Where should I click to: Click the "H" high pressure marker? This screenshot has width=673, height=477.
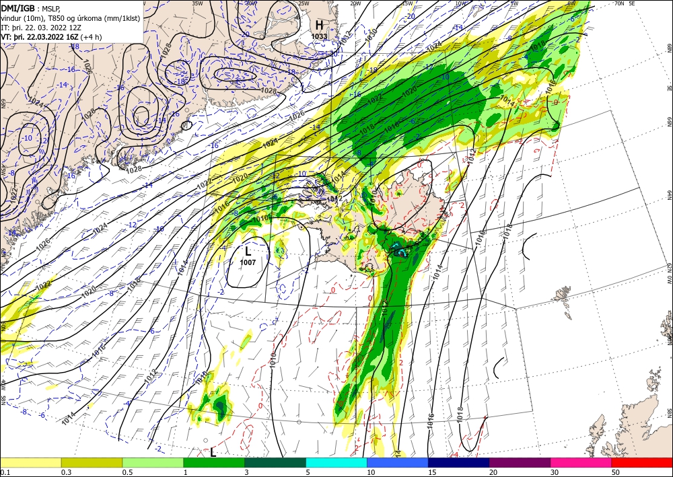pos(319,24)
